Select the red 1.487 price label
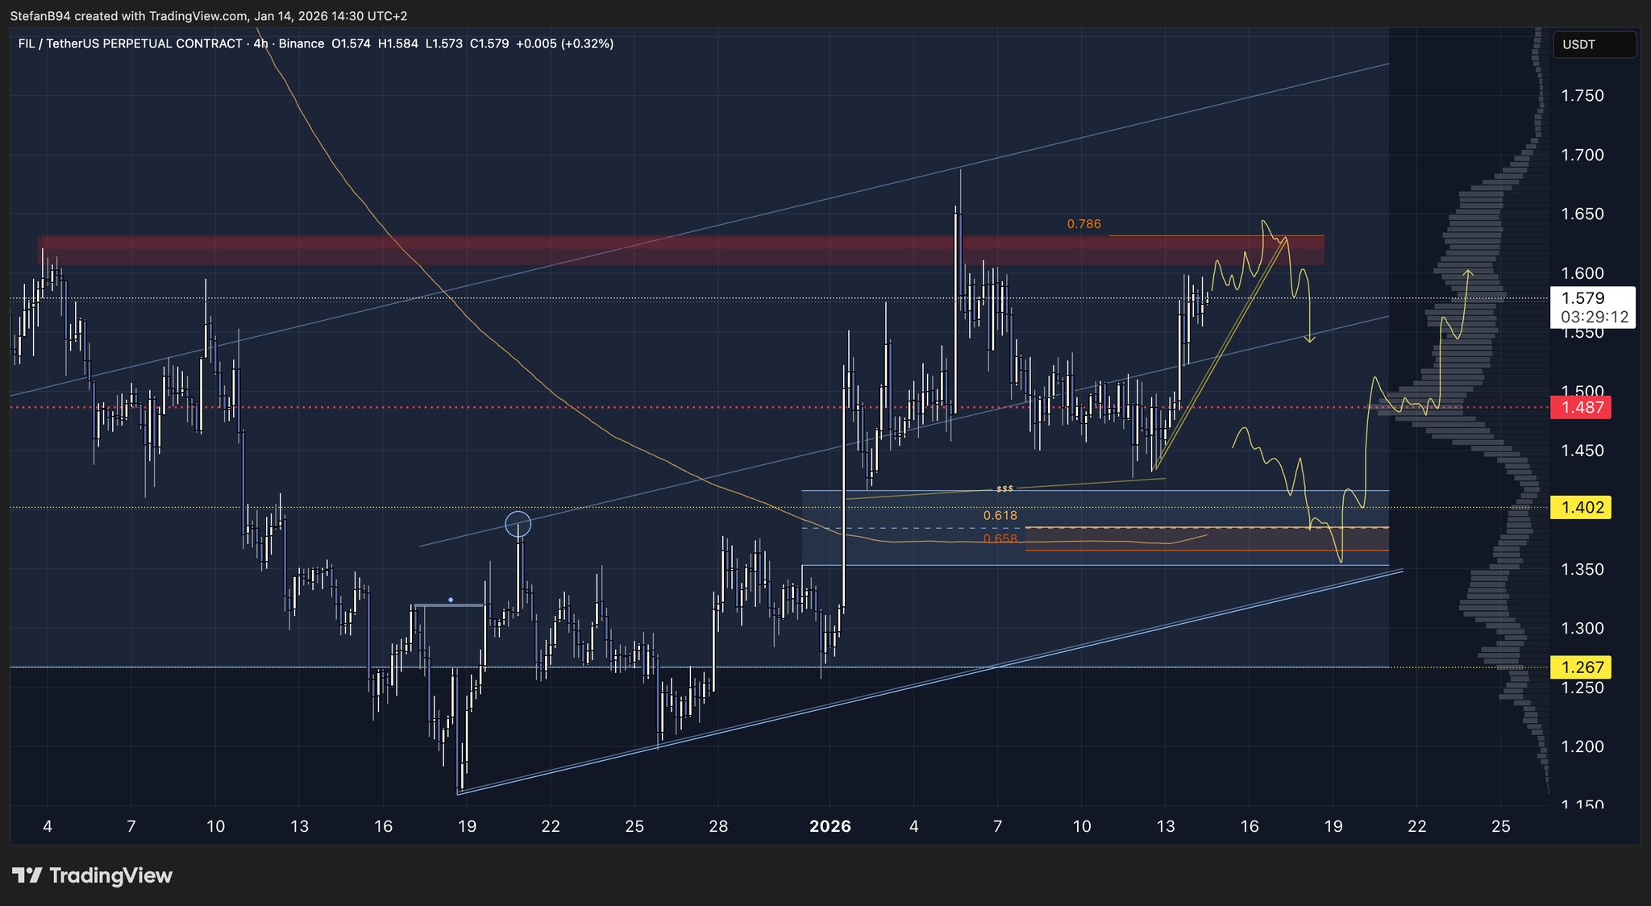The height and width of the screenshot is (906, 1651). 1582,407
